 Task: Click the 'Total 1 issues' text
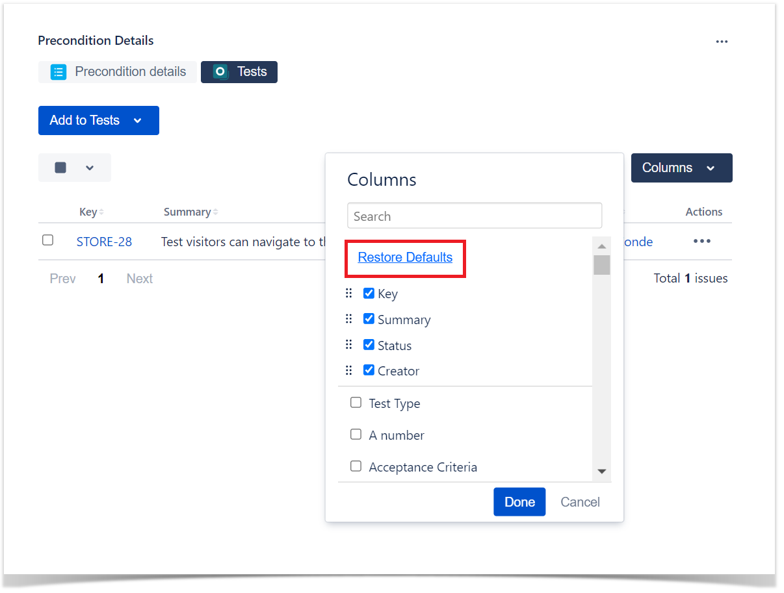click(690, 278)
